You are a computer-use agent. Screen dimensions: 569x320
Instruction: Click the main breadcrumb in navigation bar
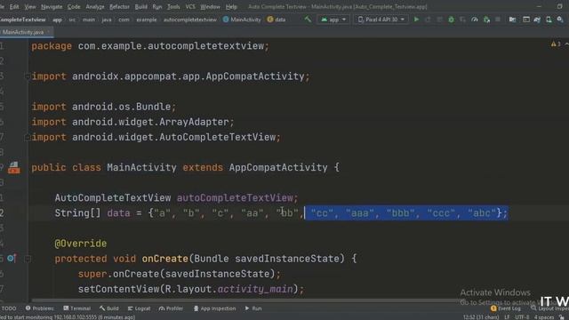[x=89, y=20]
